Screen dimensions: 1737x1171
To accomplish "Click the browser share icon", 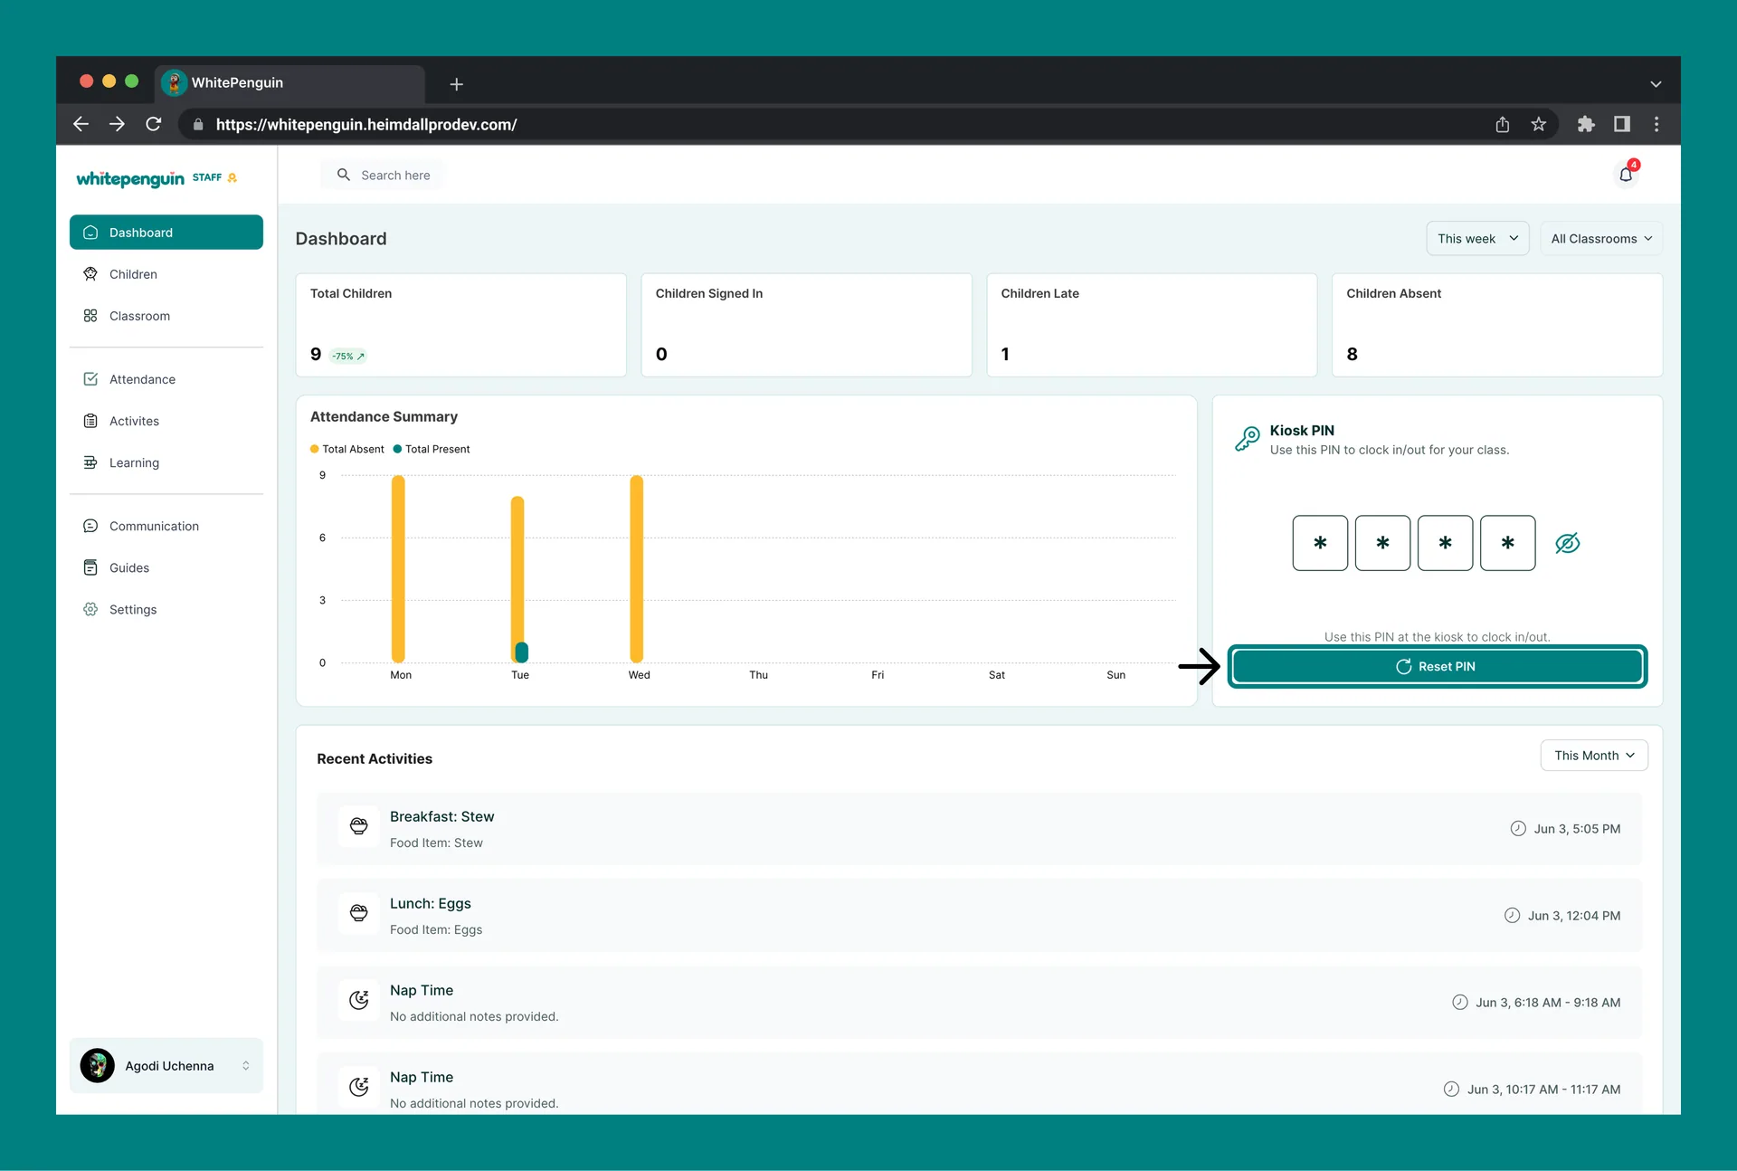I will tap(1503, 124).
